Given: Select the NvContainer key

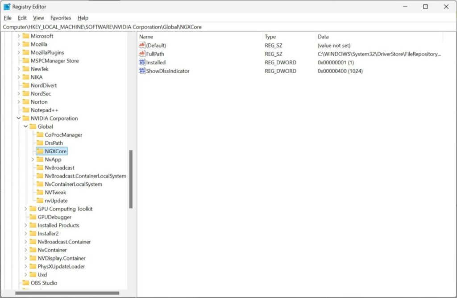Looking at the screenshot, I should 52,250.
